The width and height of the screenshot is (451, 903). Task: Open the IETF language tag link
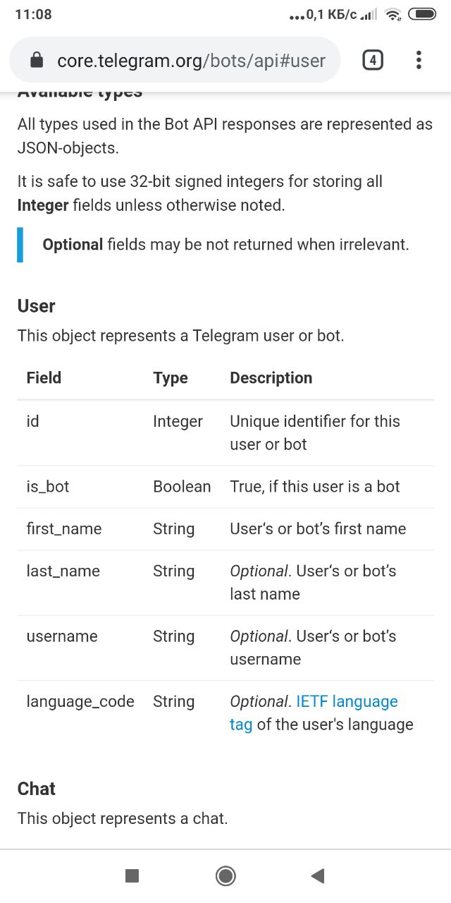pyautogui.click(x=314, y=713)
